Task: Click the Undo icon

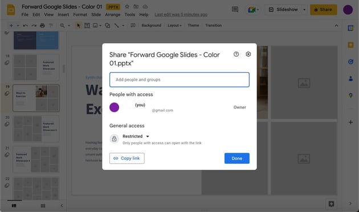Action: pos(26,26)
